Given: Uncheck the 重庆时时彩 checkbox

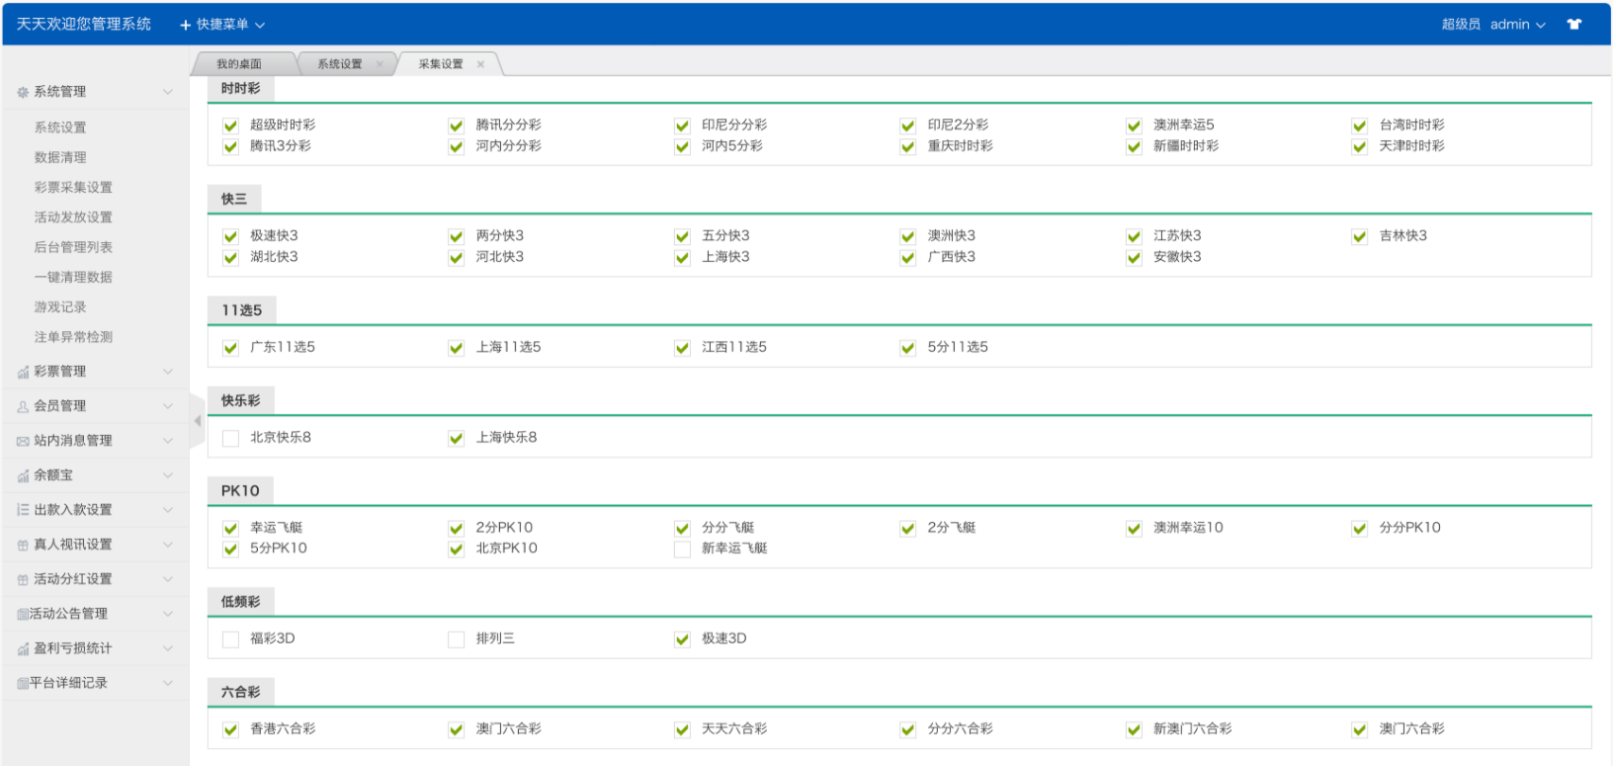Looking at the screenshot, I should coord(907,146).
